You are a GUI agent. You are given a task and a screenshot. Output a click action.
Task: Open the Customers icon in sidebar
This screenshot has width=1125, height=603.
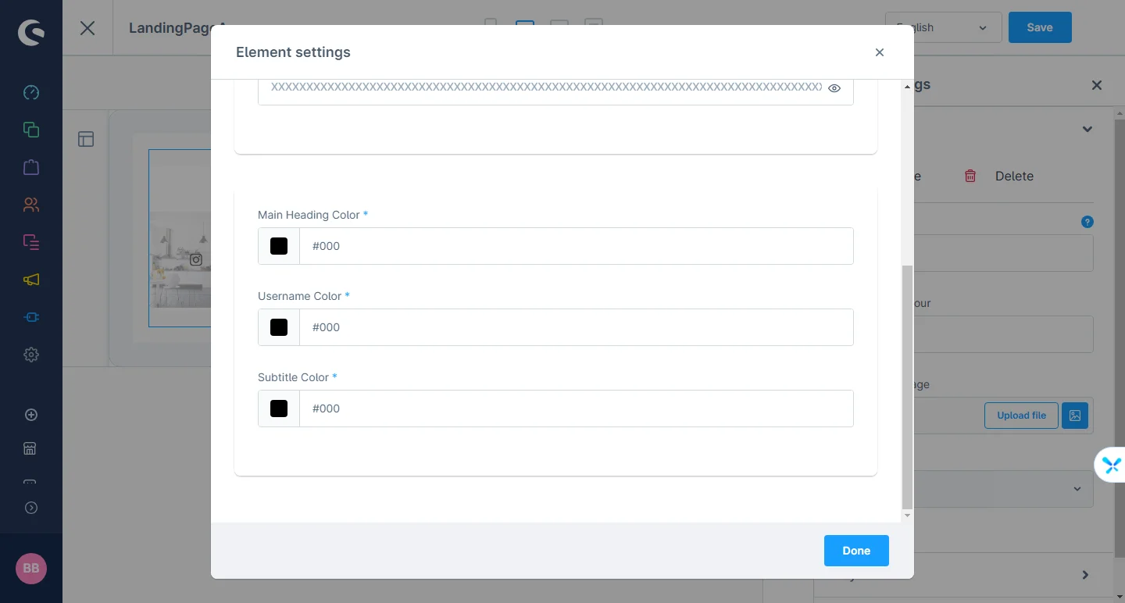pos(31,205)
